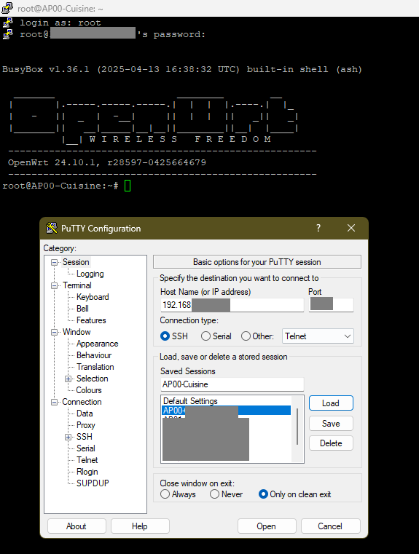Choose Only on clean exit option
Image resolution: width=419 pixels, height=554 pixels.
263,494
